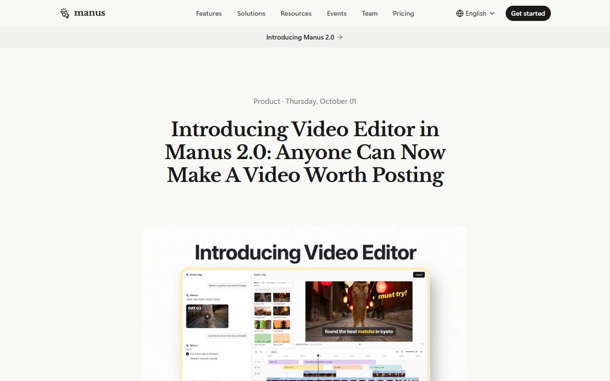Open the Features menu
This screenshot has width=610, height=381.
pyautogui.click(x=209, y=13)
